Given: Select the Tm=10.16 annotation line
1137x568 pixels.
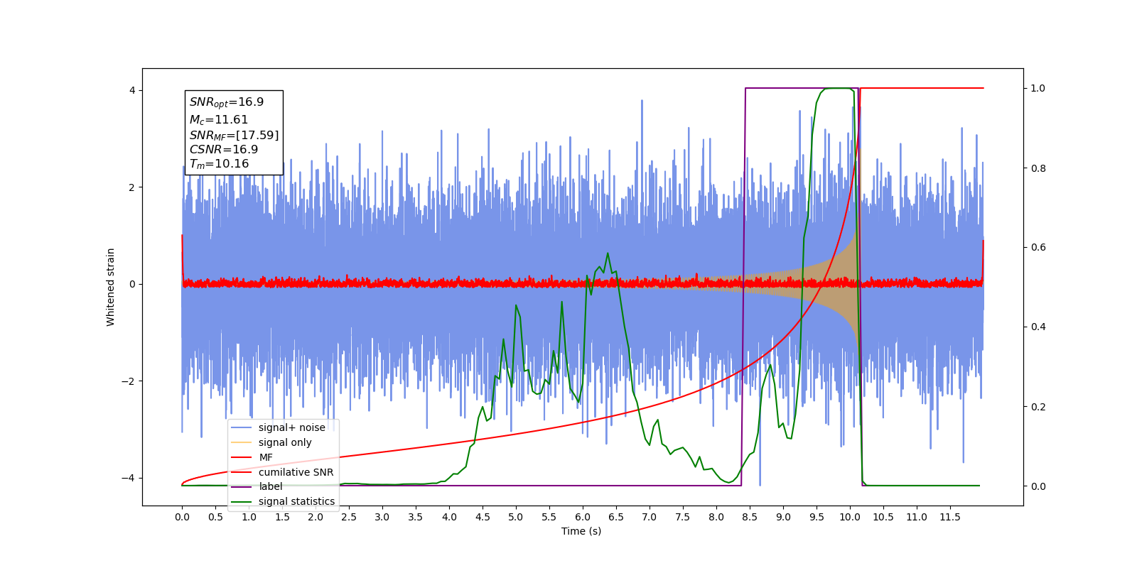Looking at the screenshot, I should pyautogui.click(x=219, y=164).
